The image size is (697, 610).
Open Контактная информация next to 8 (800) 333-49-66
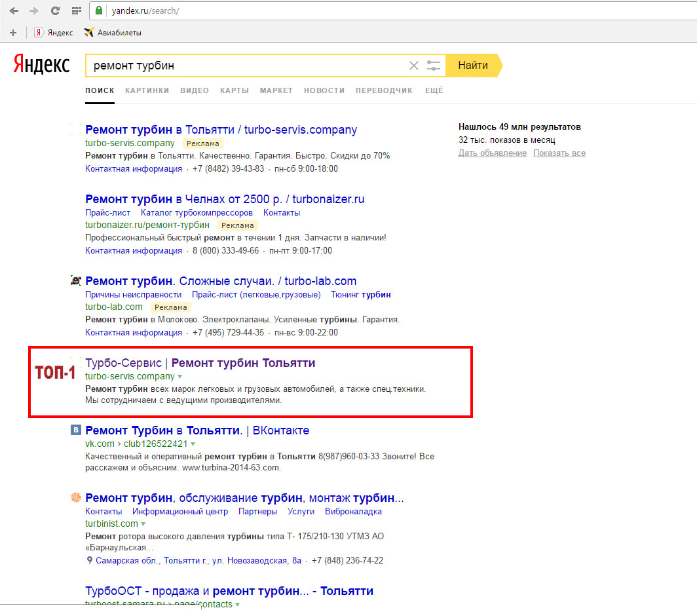click(x=134, y=250)
